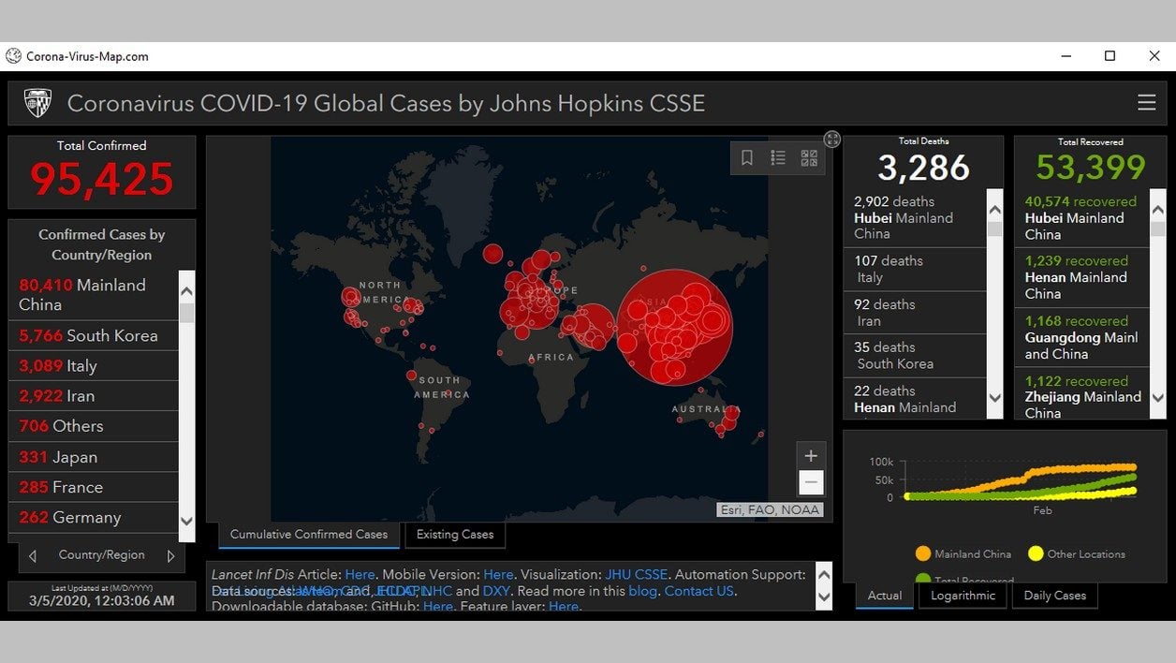Screen dimensions: 1176x663
Task: Open the basemap gallery grid icon
Action: [809, 158]
